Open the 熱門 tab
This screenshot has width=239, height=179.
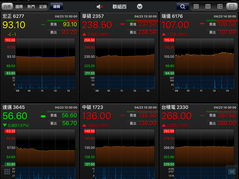[31, 6]
